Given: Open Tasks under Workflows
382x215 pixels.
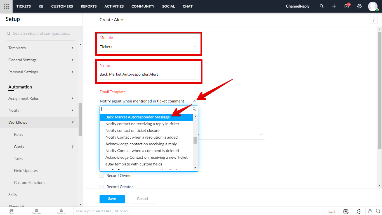Looking at the screenshot, I should coord(19,158).
